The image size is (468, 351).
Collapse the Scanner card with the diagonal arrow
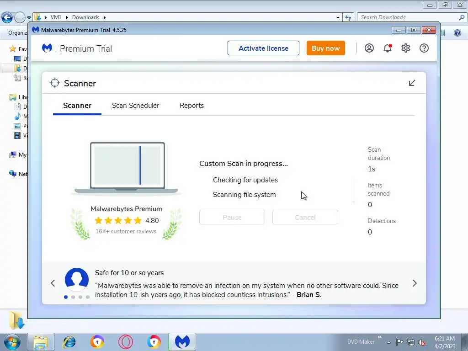click(412, 83)
